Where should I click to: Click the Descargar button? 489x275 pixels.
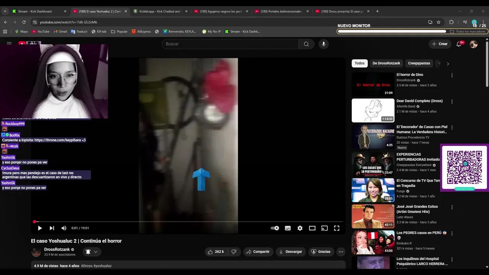[291, 252]
